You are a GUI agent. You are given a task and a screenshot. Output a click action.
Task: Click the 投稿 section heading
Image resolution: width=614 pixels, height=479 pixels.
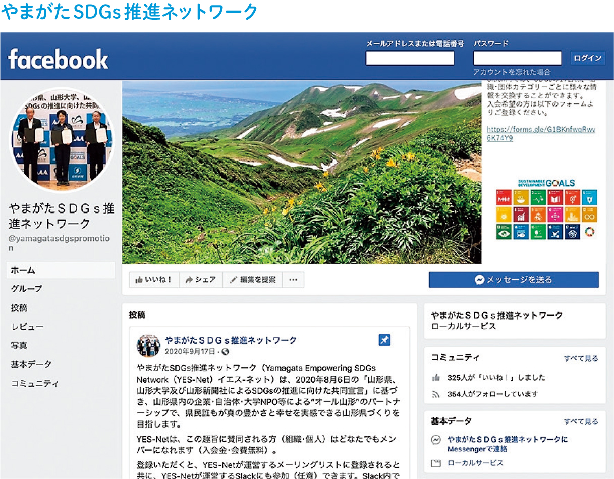coord(137,315)
